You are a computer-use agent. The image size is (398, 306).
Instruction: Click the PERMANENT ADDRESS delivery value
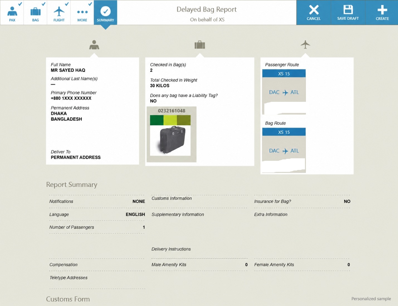[76, 157]
